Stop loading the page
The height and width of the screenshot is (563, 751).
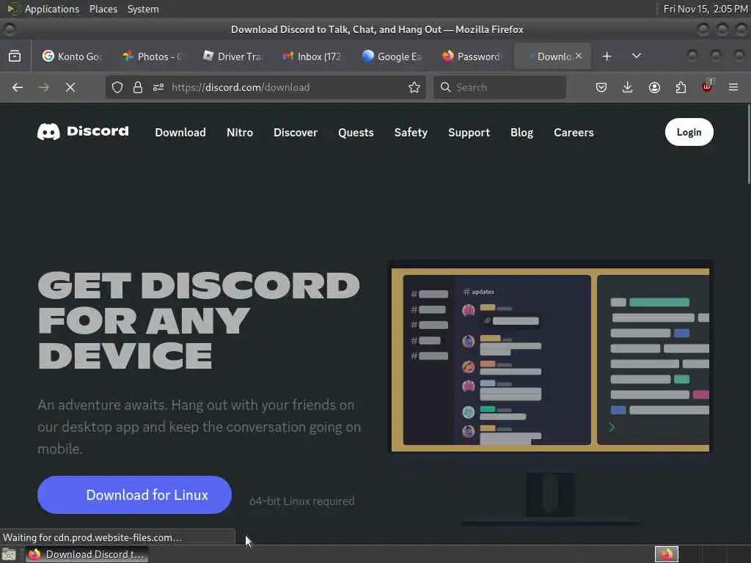point(70,87)
